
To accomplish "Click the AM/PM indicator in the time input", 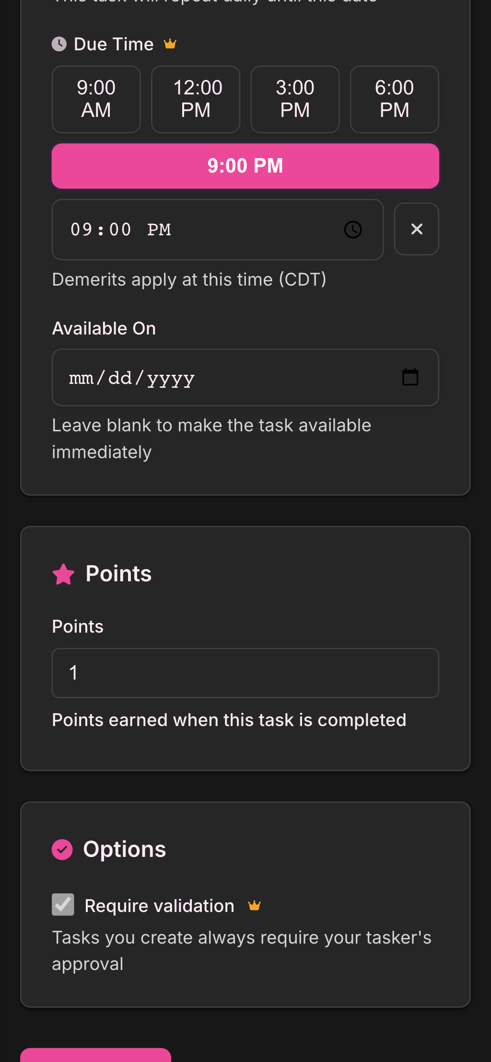I will pyautogui.click(x=159, y=230).
